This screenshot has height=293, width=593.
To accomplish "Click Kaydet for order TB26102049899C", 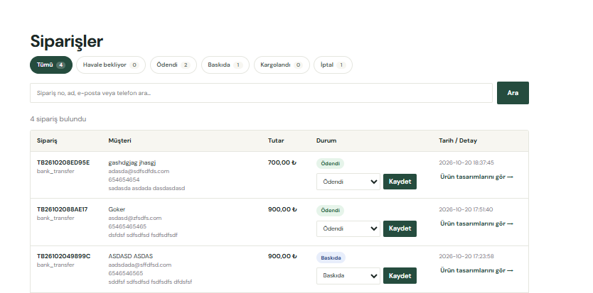I will pos(400,276).
